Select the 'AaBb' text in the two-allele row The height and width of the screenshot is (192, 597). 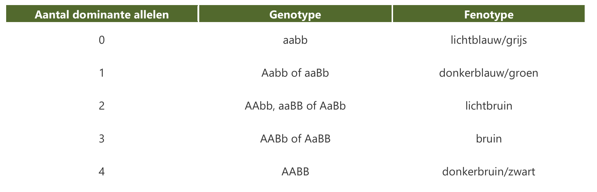click(x=333, y=106)
